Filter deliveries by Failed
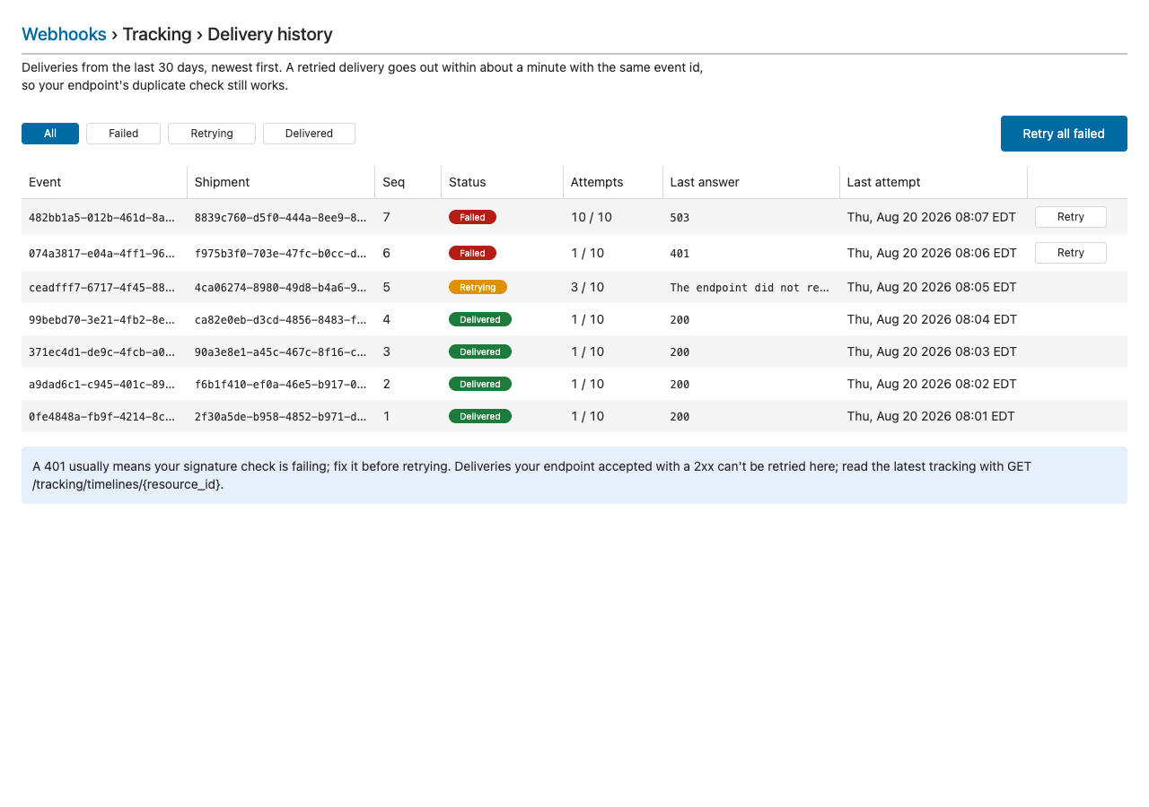This screenshot has height=807, width=1149. point(123,134)
